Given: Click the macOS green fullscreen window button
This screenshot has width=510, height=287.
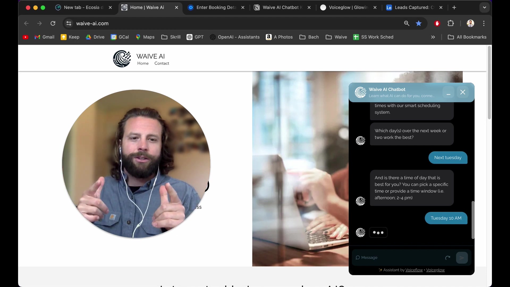Looking at the screenshot, I should tap(43, 8).
